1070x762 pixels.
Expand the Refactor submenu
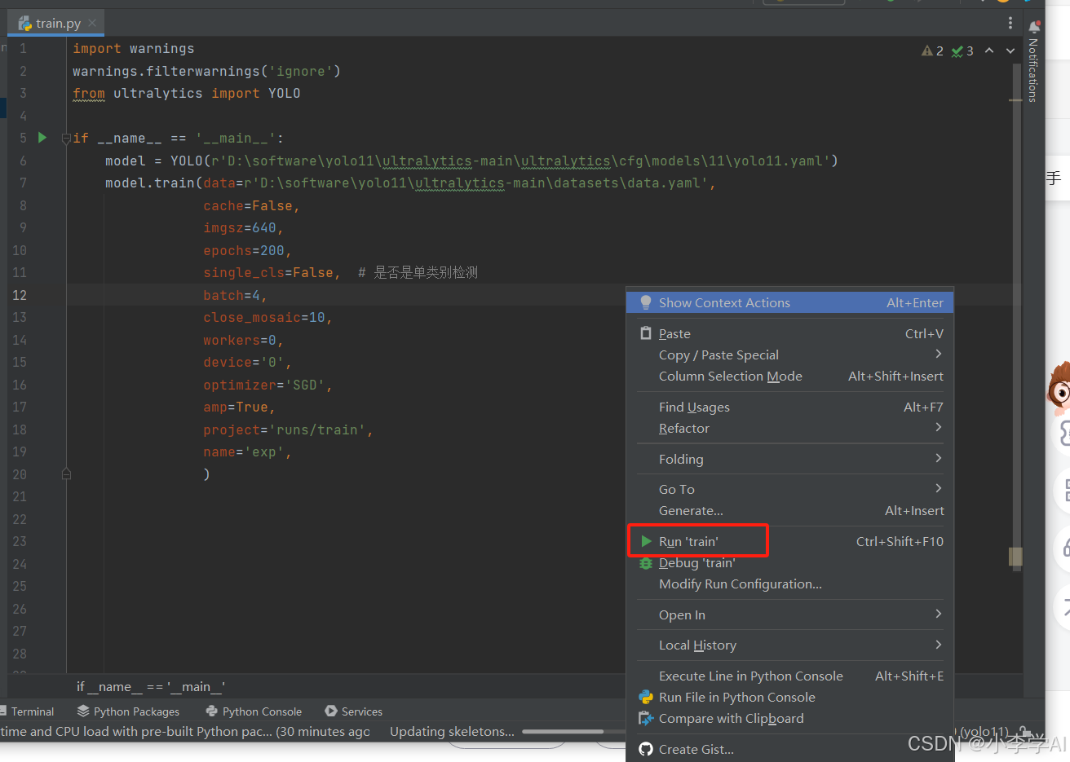[x=789, y=428]
